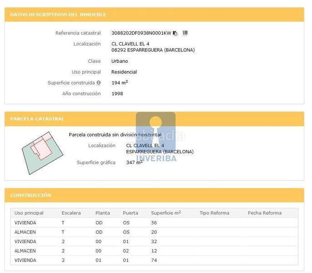Click the Uso principal column header
312x273 pixels.
pyautogui.click(x=29, y=213)
